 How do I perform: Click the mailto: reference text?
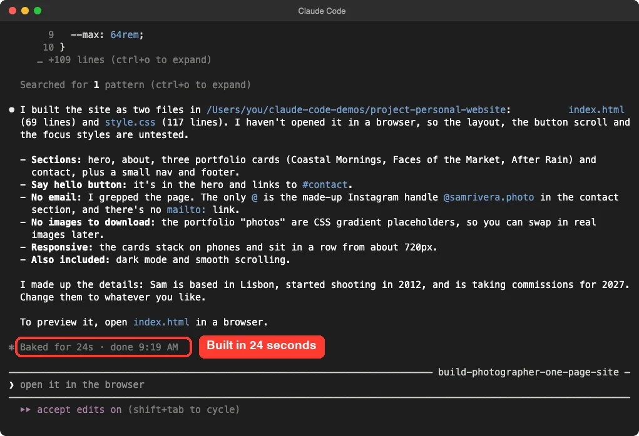tap(187, 210)
